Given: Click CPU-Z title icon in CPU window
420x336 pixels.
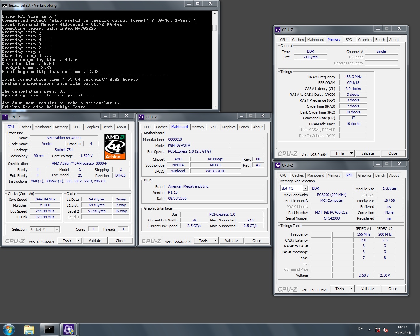Looking at the screenshot, I should [5, 117].
